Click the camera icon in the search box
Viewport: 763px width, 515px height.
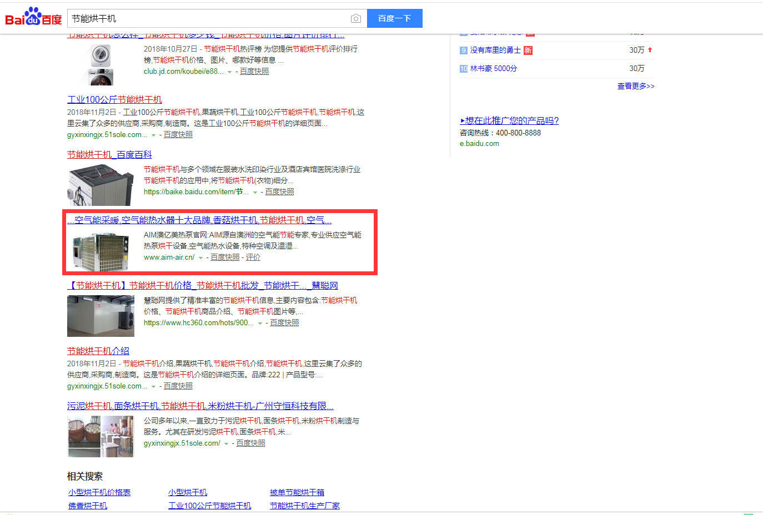[x=355, y=18]
